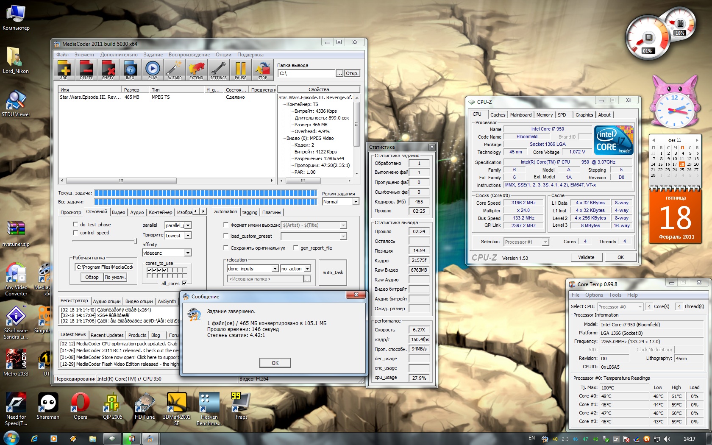Enable the gen_report_file checkbox
712x445 pixels.
[x=296, y=248]
